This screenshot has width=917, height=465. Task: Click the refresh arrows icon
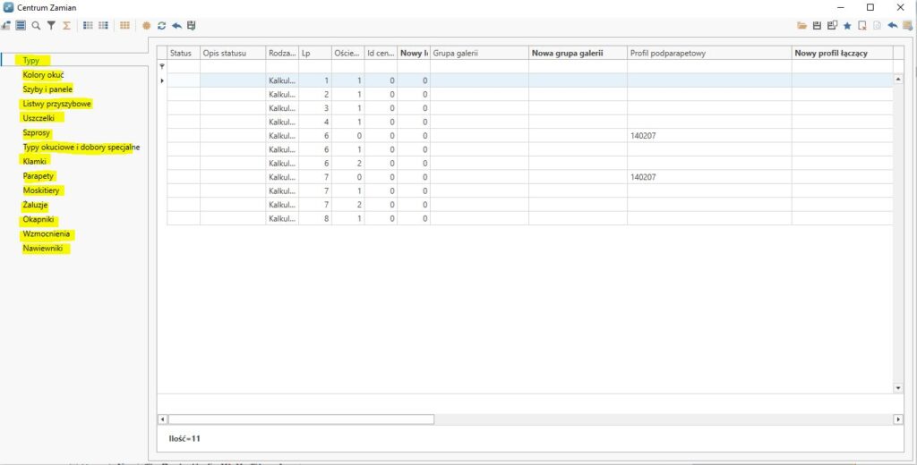point(161,26)
